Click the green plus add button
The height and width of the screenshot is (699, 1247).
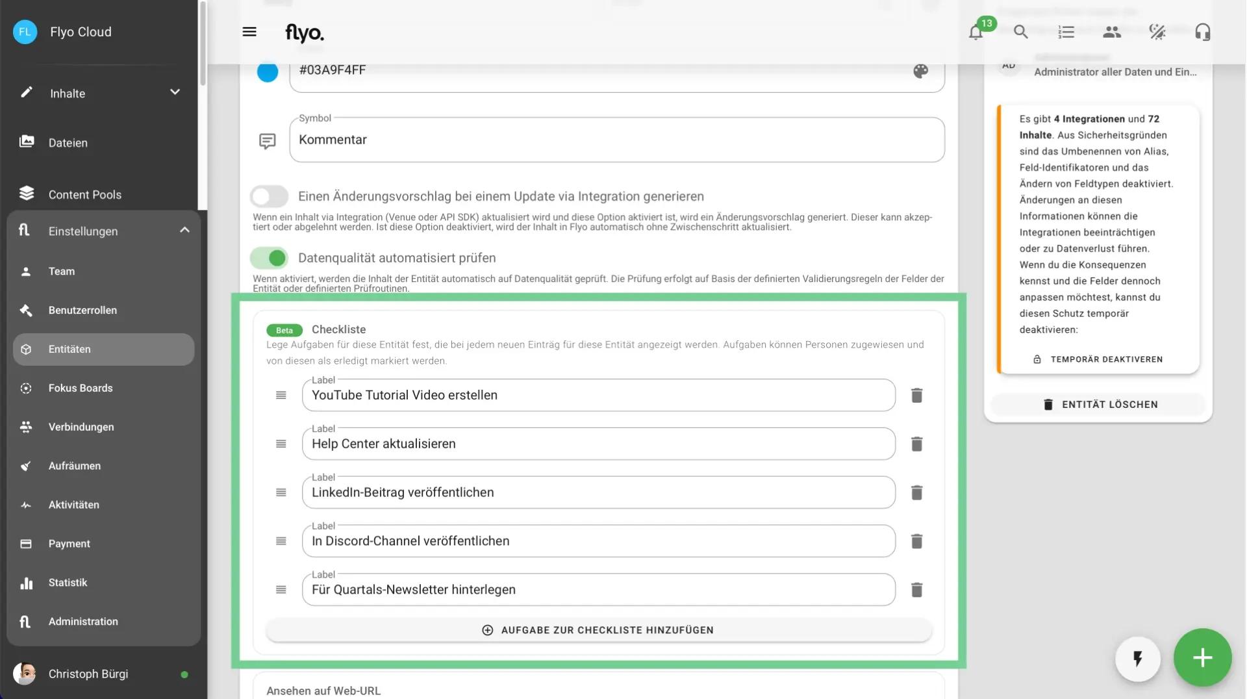[1202, 657]
